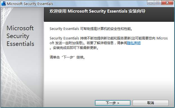The width and height of the screenshot is (175, 108).
Task: Cancel the installation with 取消 button
Action: (x=150, y=103)
